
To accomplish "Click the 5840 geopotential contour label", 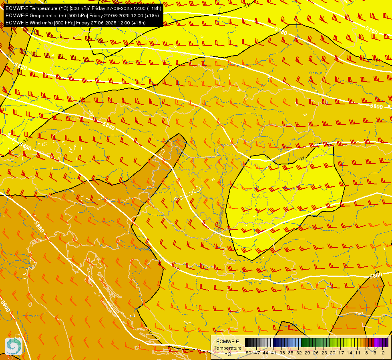I will click(109, 126).
